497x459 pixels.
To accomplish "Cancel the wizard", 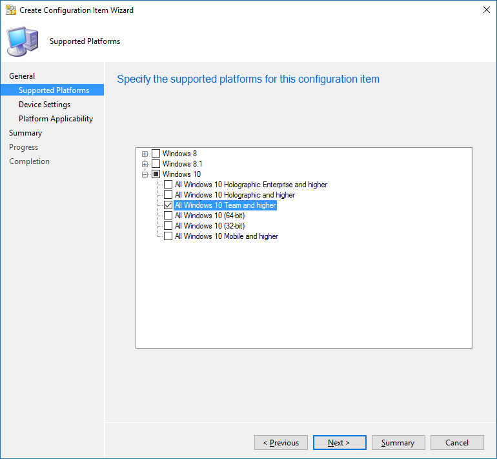I will click(457, 442).
